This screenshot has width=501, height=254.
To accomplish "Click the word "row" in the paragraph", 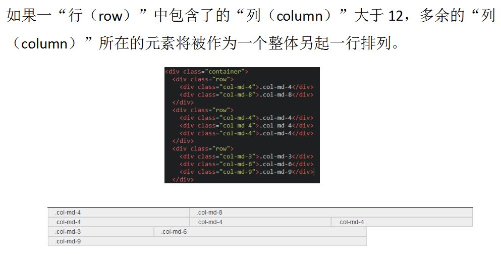I will 110,16.
